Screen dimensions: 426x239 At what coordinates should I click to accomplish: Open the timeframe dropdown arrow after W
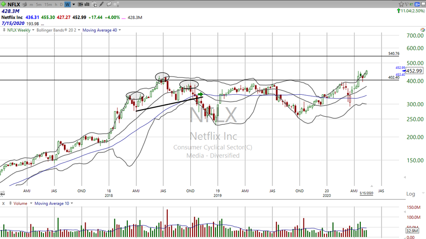pos(74,4)
